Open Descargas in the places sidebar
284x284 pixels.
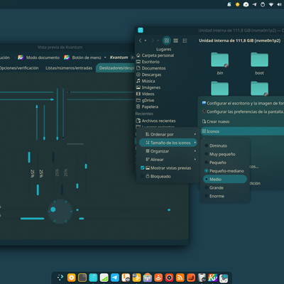148,75
